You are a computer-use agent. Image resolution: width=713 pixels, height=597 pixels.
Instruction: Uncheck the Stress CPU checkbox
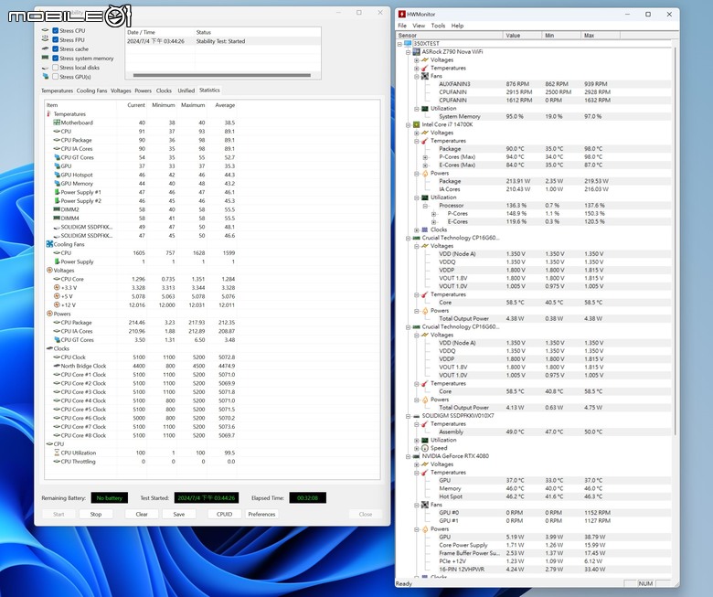pos(55,30)
